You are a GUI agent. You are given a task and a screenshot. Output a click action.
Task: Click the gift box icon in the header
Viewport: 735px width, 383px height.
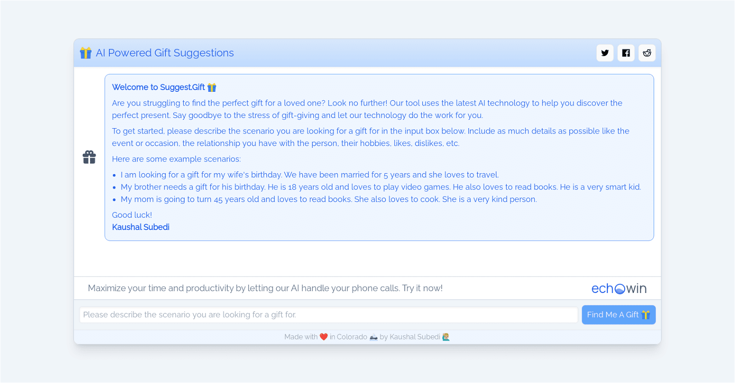tap(86, 53)
